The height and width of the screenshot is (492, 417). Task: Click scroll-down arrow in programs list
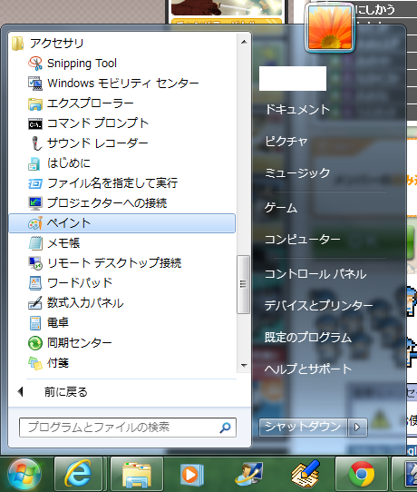[x=244, y=366]
